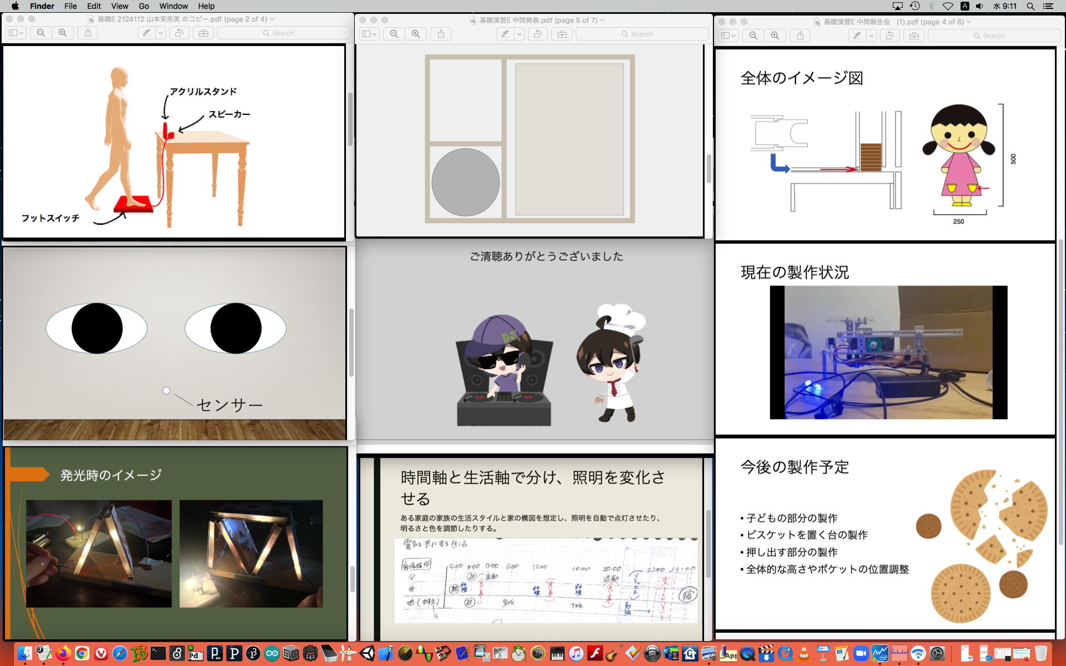Click Share button in right Preview window
Viewport: 1066px width, 666px height.
tap(800, 36)
